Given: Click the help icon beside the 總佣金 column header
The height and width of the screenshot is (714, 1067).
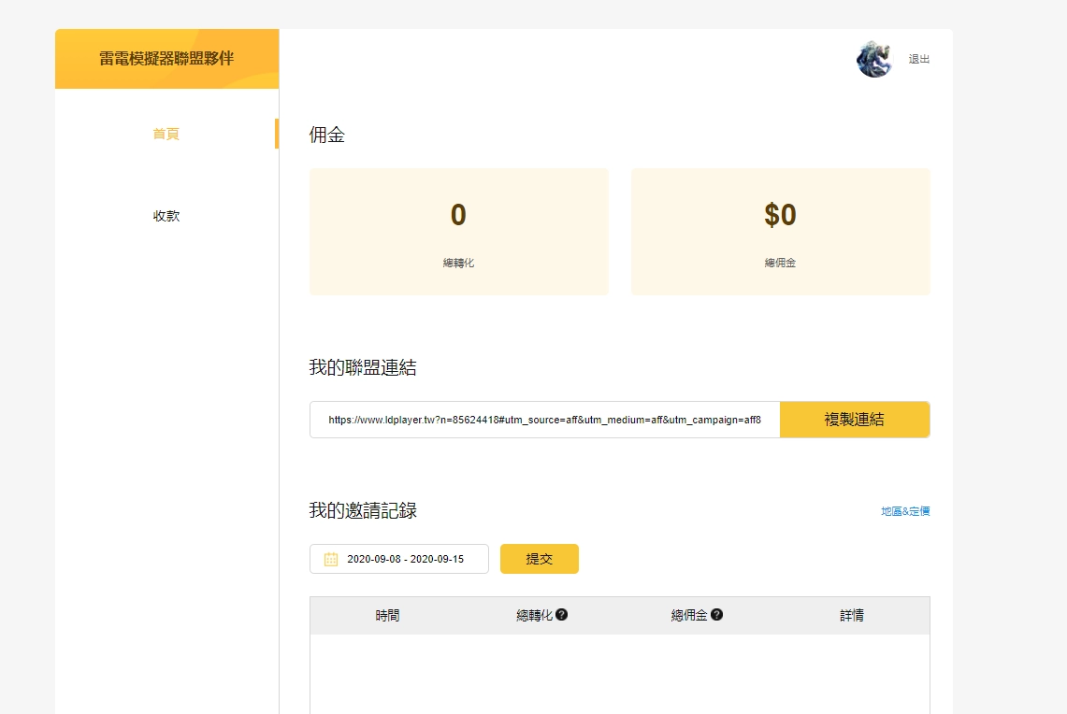Looking at the screenshot, I should [716, 614].
